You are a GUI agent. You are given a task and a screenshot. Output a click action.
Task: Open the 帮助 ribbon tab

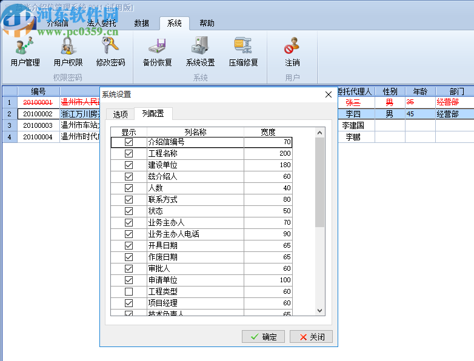[x=207, y=23]
